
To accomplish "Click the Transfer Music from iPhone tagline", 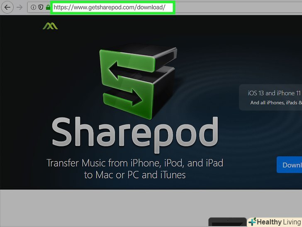I will [x=135, y=169].
